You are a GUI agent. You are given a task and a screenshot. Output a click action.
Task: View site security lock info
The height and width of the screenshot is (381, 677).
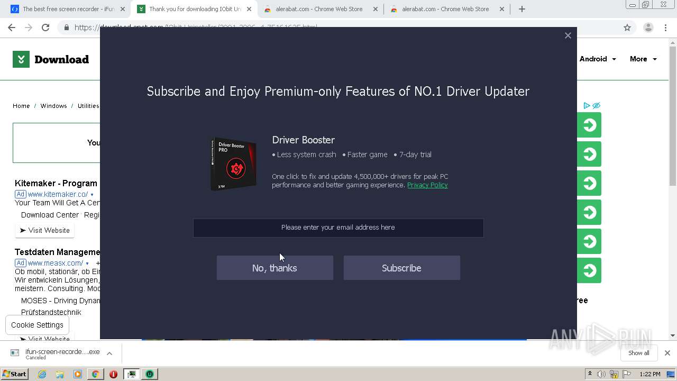pos(66,28)
